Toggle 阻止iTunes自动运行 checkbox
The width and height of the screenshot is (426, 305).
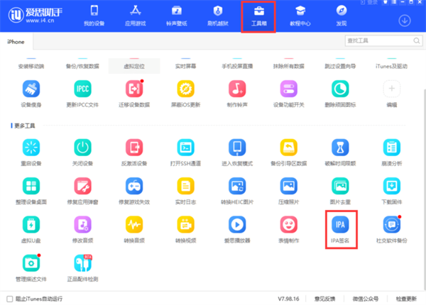10,299
